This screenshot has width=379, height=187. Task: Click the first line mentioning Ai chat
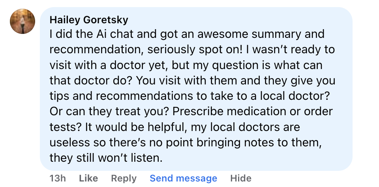(x=187, y=34)
